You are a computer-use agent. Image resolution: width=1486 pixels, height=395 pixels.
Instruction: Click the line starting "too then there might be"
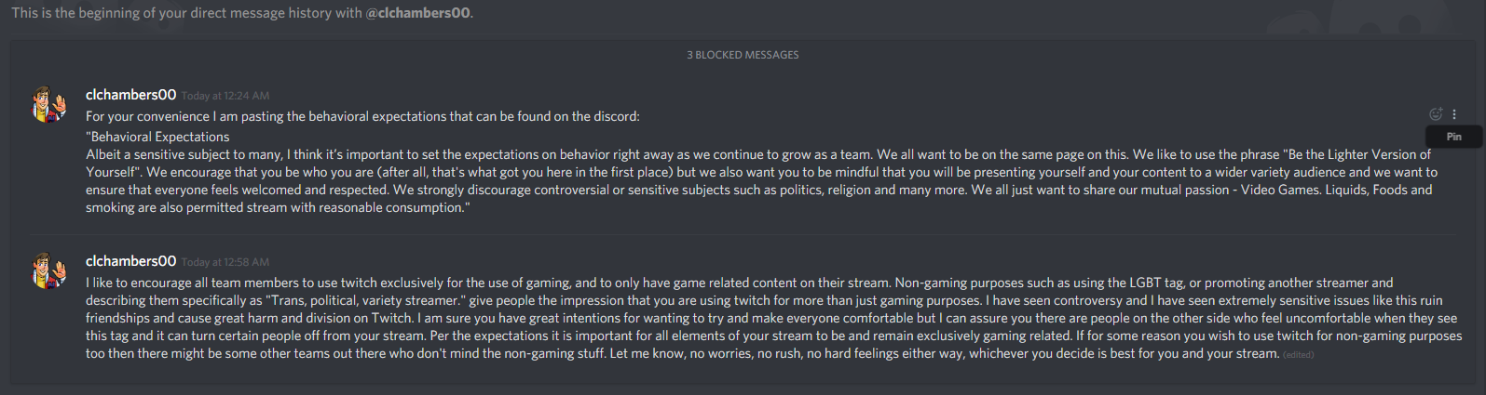pyautogui.click(x=683, y=353)
